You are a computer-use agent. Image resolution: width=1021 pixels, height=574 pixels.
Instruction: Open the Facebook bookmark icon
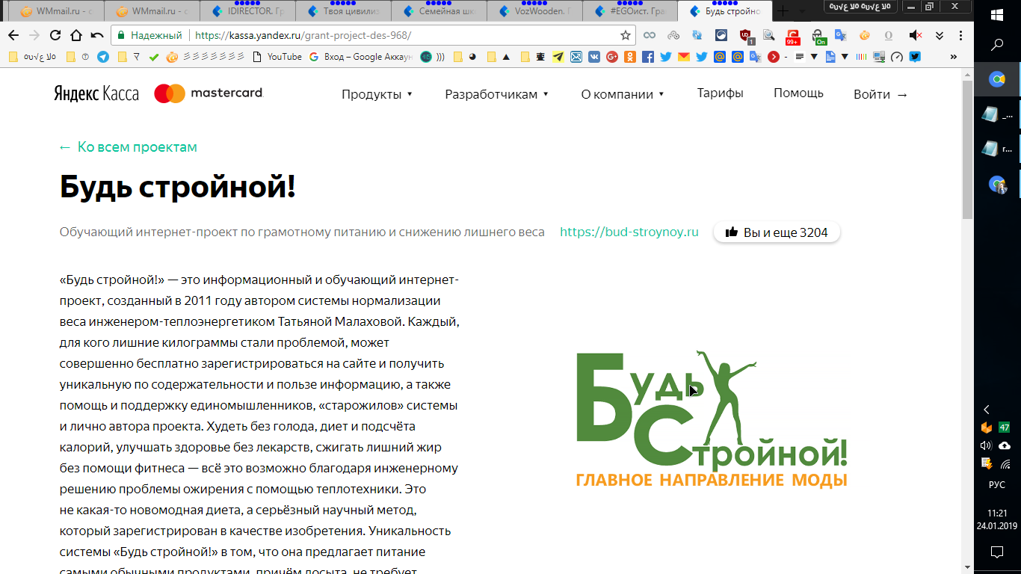pyautogui.click(x=648, y=57)
